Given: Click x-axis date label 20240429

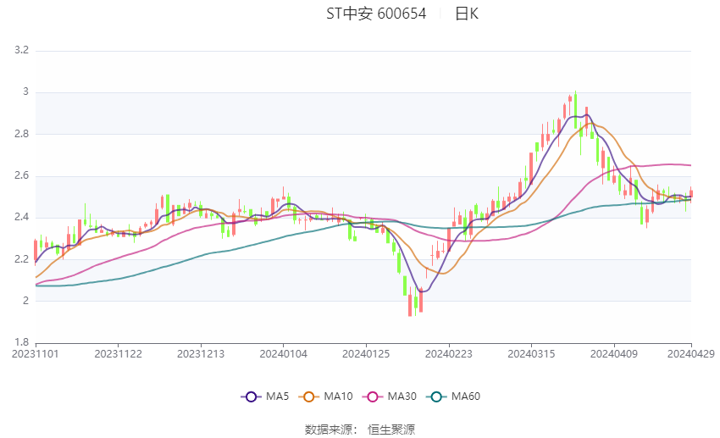Looking at the screenshot, I should [x=691, y=354].
